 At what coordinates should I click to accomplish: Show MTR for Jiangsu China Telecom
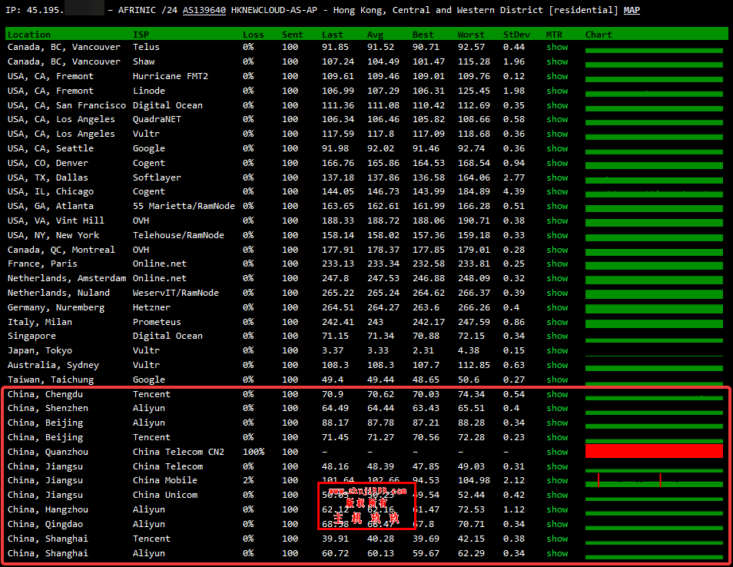click(557, 466)
